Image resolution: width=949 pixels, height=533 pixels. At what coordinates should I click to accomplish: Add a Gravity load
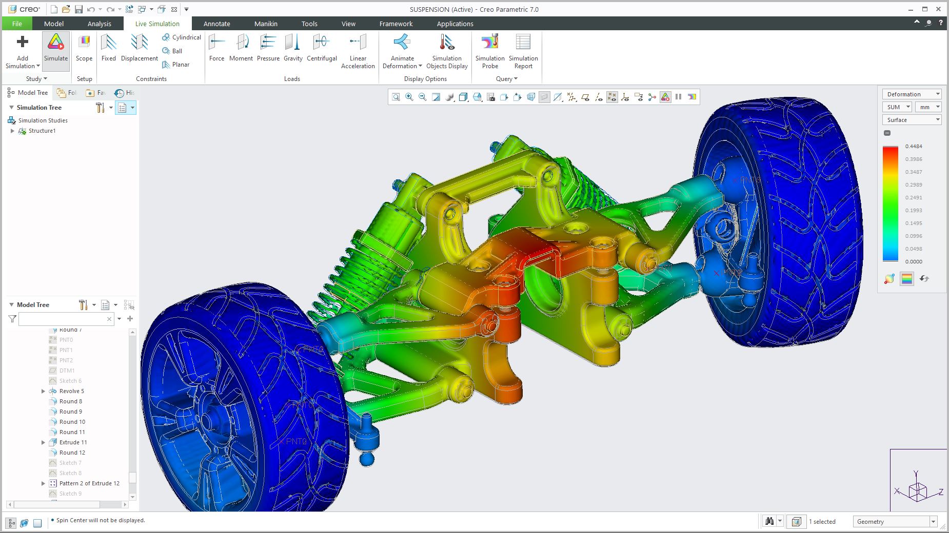[293, 48]
